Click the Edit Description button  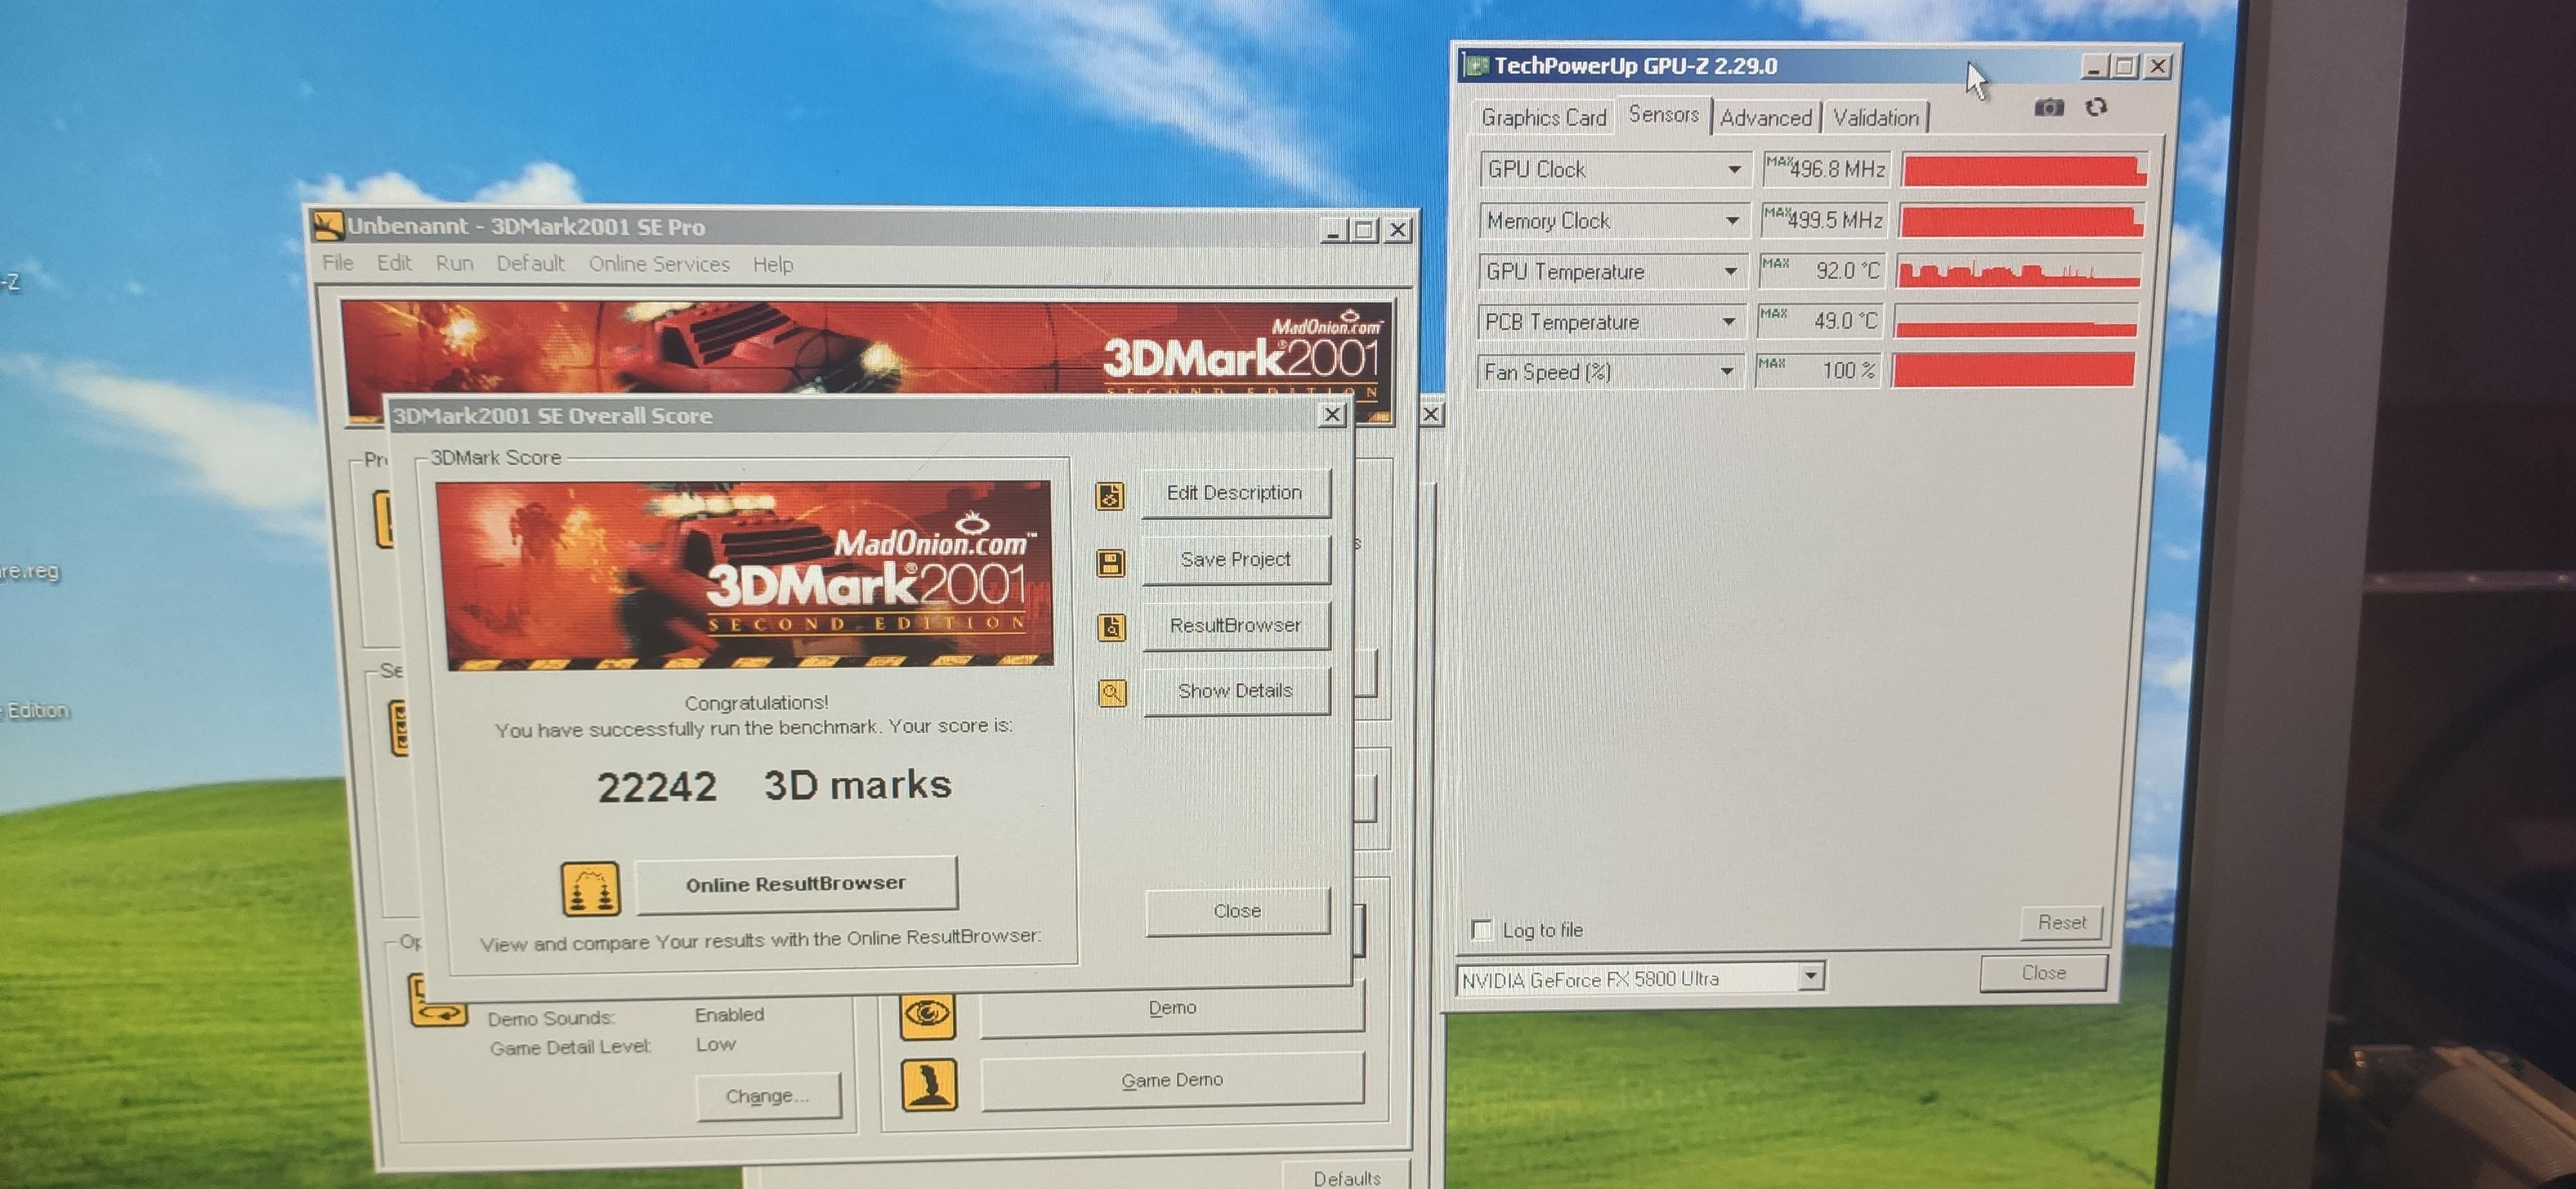(x=1235, y=493)
